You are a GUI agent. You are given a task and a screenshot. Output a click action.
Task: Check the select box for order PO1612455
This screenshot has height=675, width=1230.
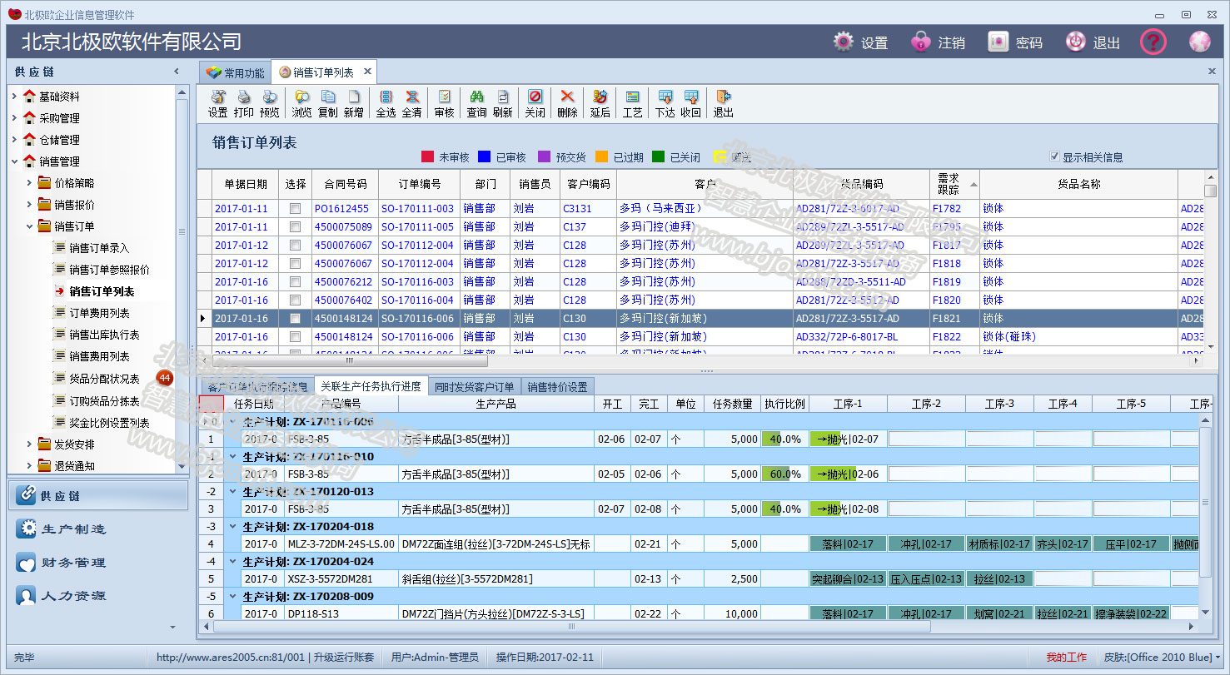click(x=295, y=209)
